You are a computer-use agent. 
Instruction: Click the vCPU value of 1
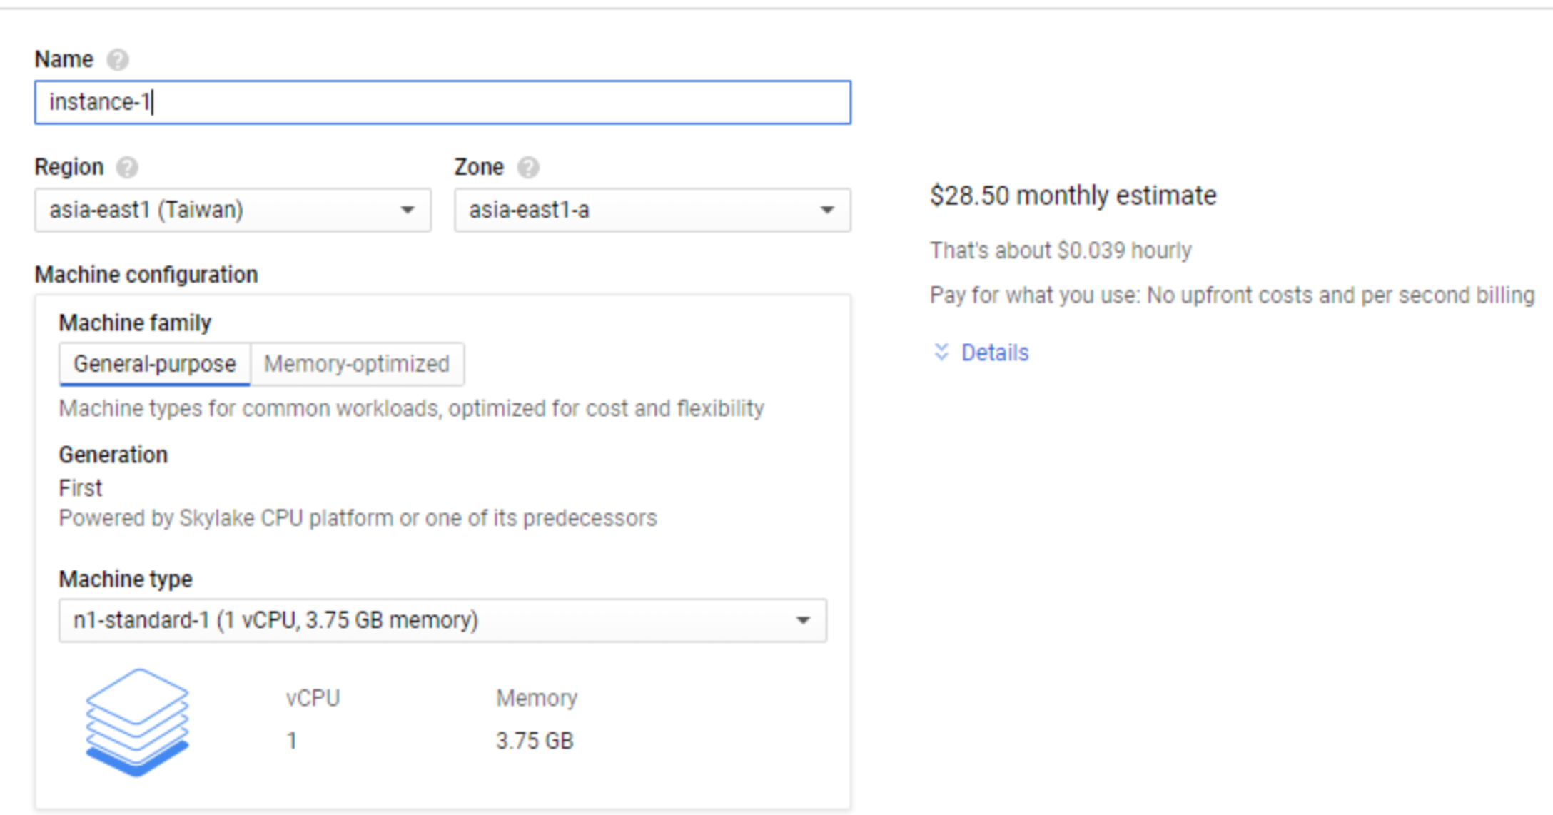(292, 741)
